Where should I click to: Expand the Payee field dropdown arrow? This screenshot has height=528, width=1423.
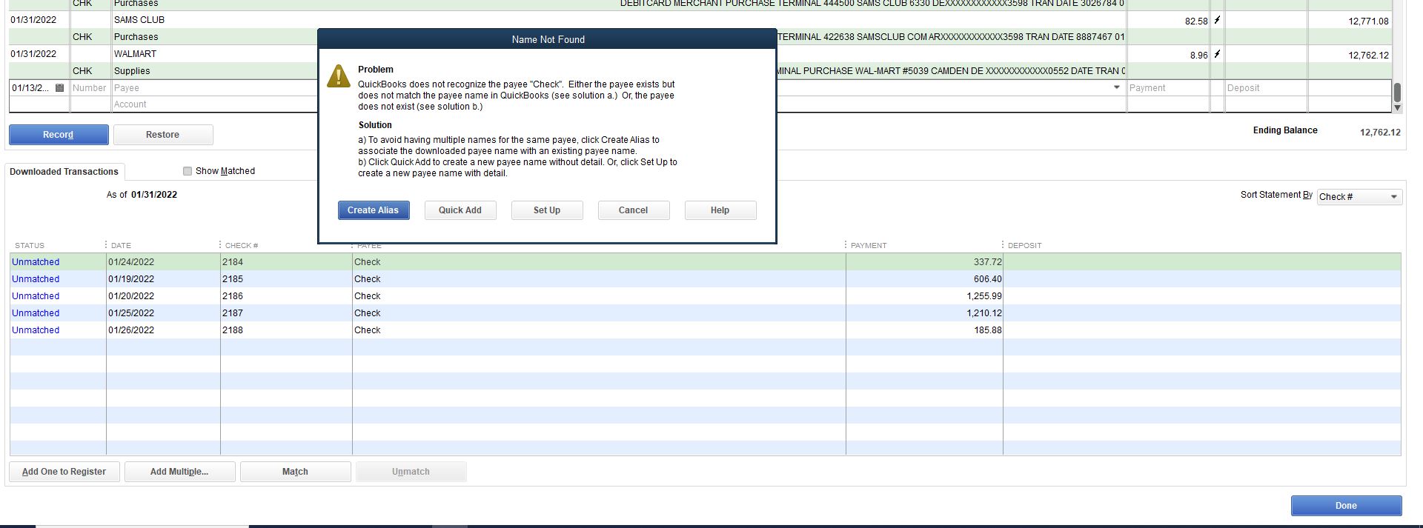pyautogui.click(x=1117, y=87)
